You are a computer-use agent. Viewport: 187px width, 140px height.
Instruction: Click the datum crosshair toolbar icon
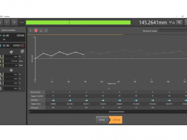tap(14, 23)
